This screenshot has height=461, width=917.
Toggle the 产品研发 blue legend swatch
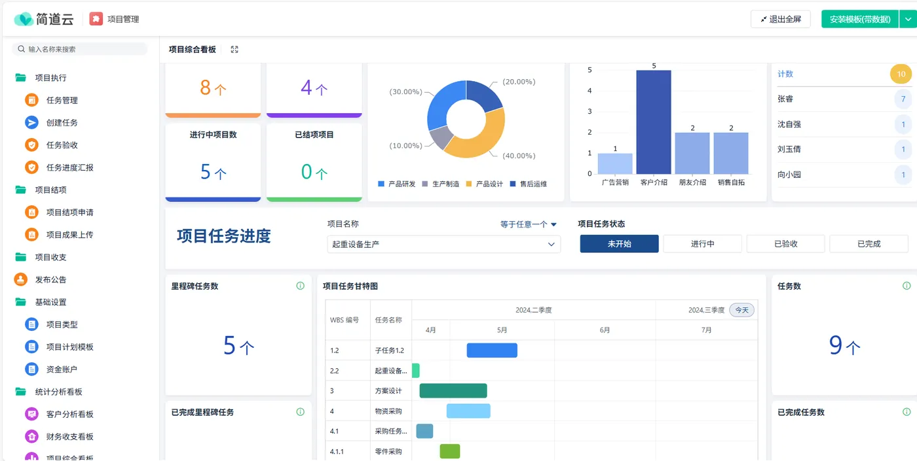coord(381,184)
